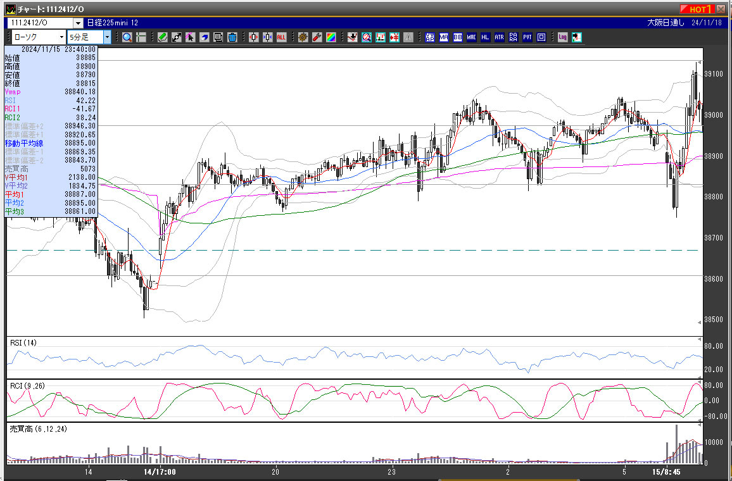Toggle MA moving average indicator
Viewport: 732px width, 481px height.
[x=443, y=37]
